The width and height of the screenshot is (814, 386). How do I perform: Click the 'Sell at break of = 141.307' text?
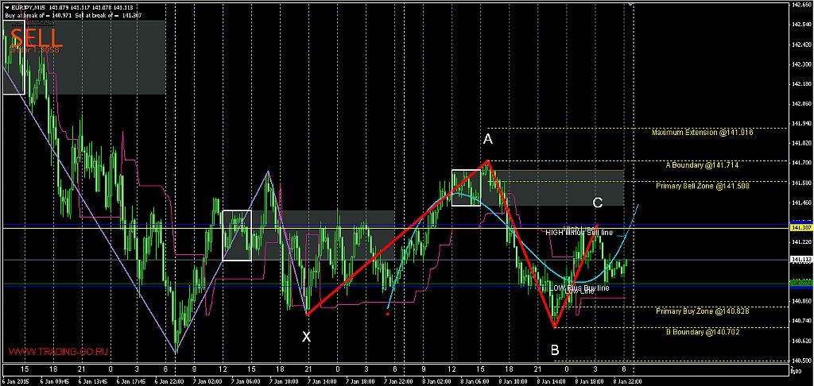pos(109,15)
